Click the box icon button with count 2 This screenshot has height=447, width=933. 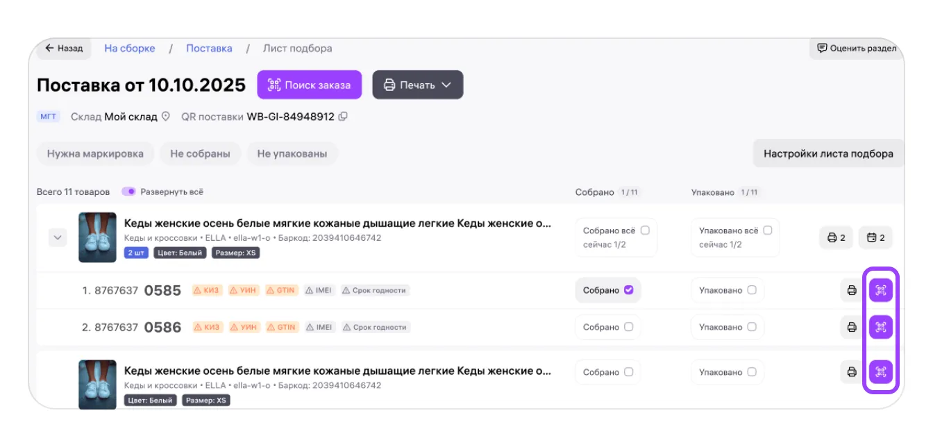pos(875,237)
